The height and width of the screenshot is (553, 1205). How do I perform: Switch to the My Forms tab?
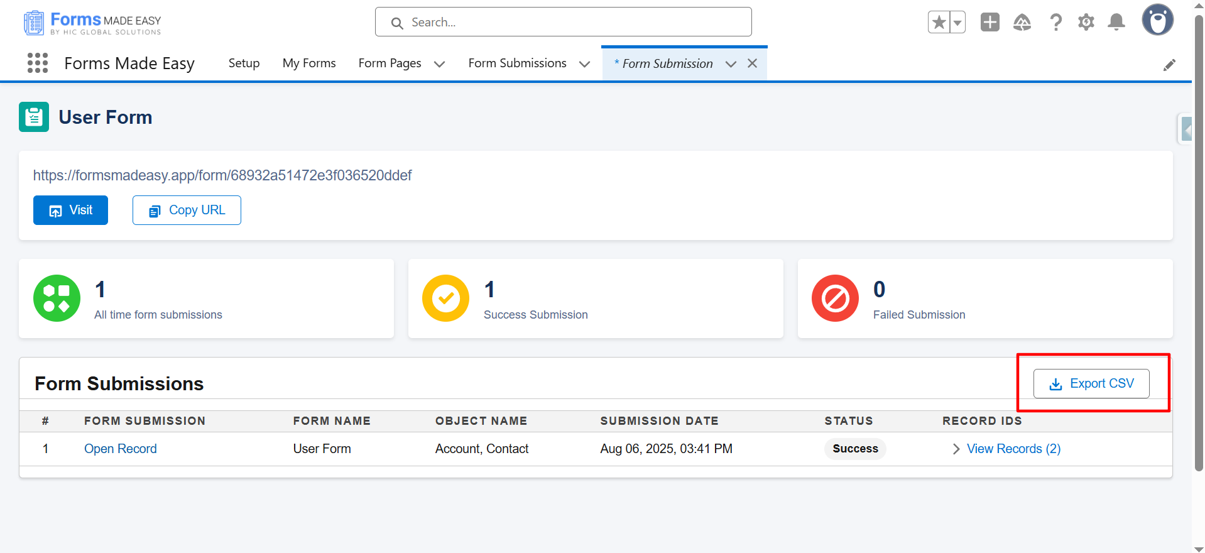(x=309, y=63)
